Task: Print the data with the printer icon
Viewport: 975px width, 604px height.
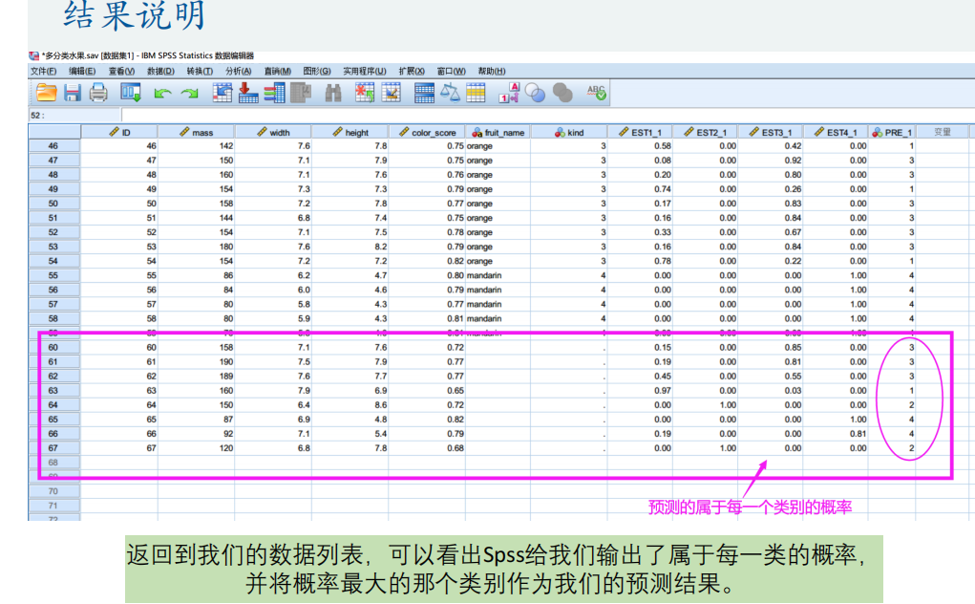Action: pos(98,93)
